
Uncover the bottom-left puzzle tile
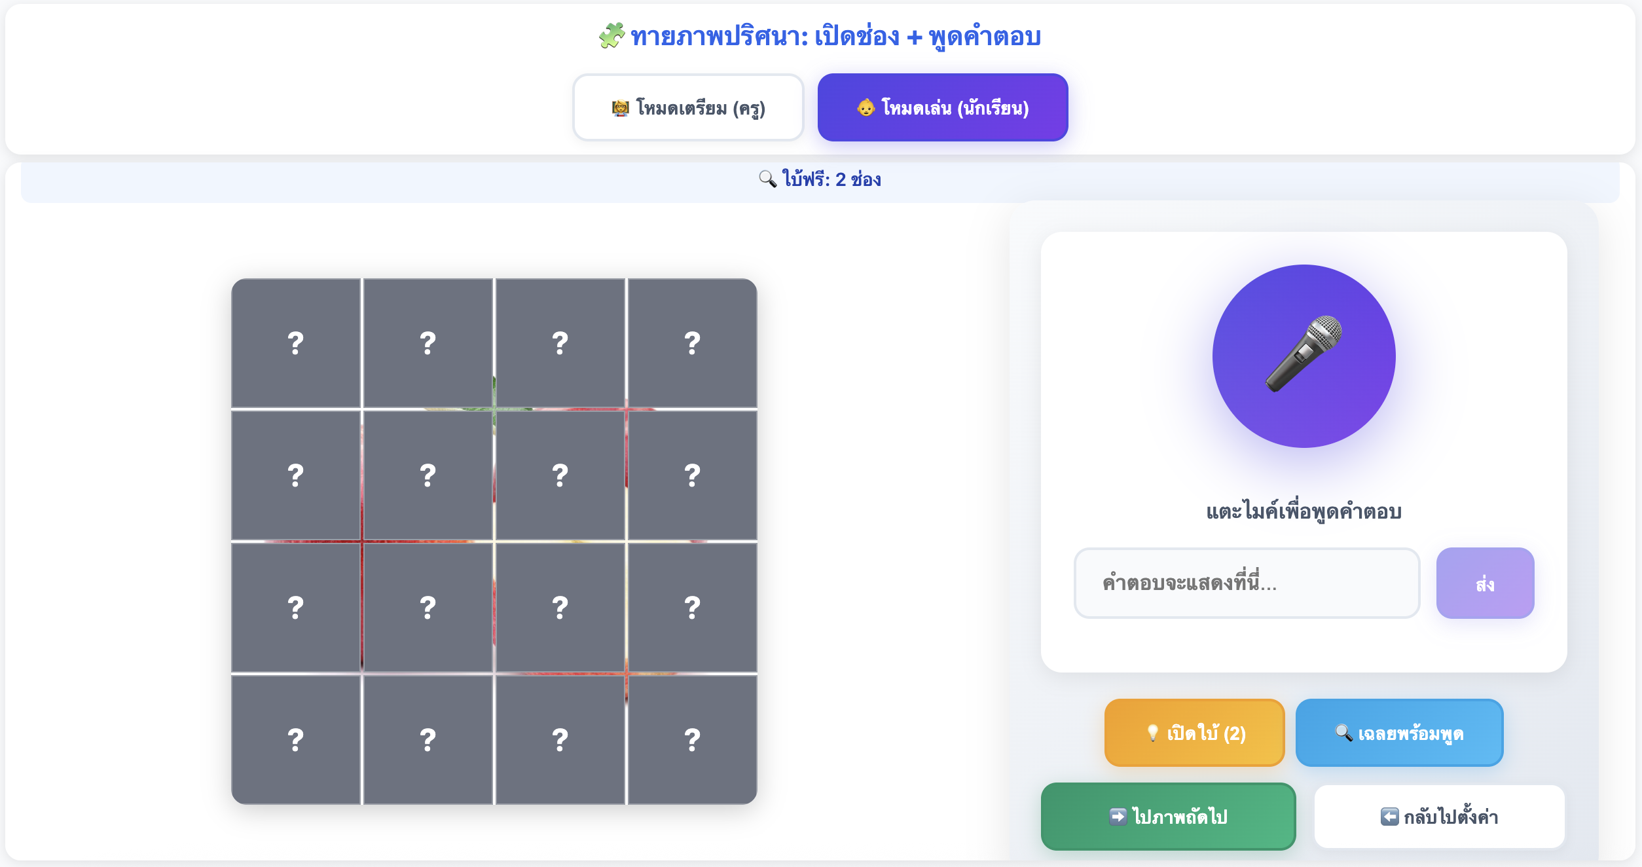296,739
